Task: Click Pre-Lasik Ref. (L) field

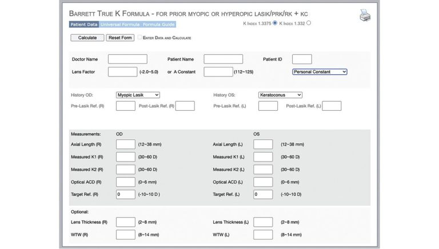Action: [268, 106]
